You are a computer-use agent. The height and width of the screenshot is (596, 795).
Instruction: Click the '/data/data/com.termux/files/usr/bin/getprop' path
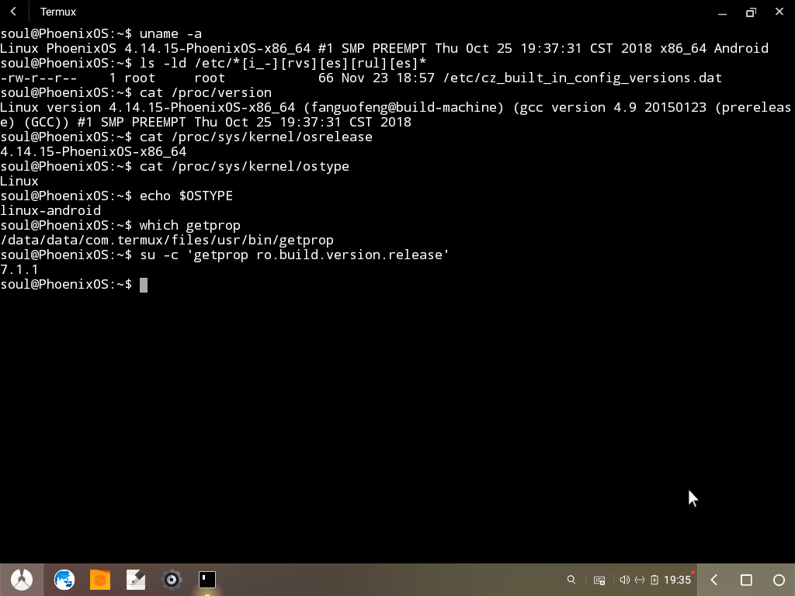click(167, 241)
